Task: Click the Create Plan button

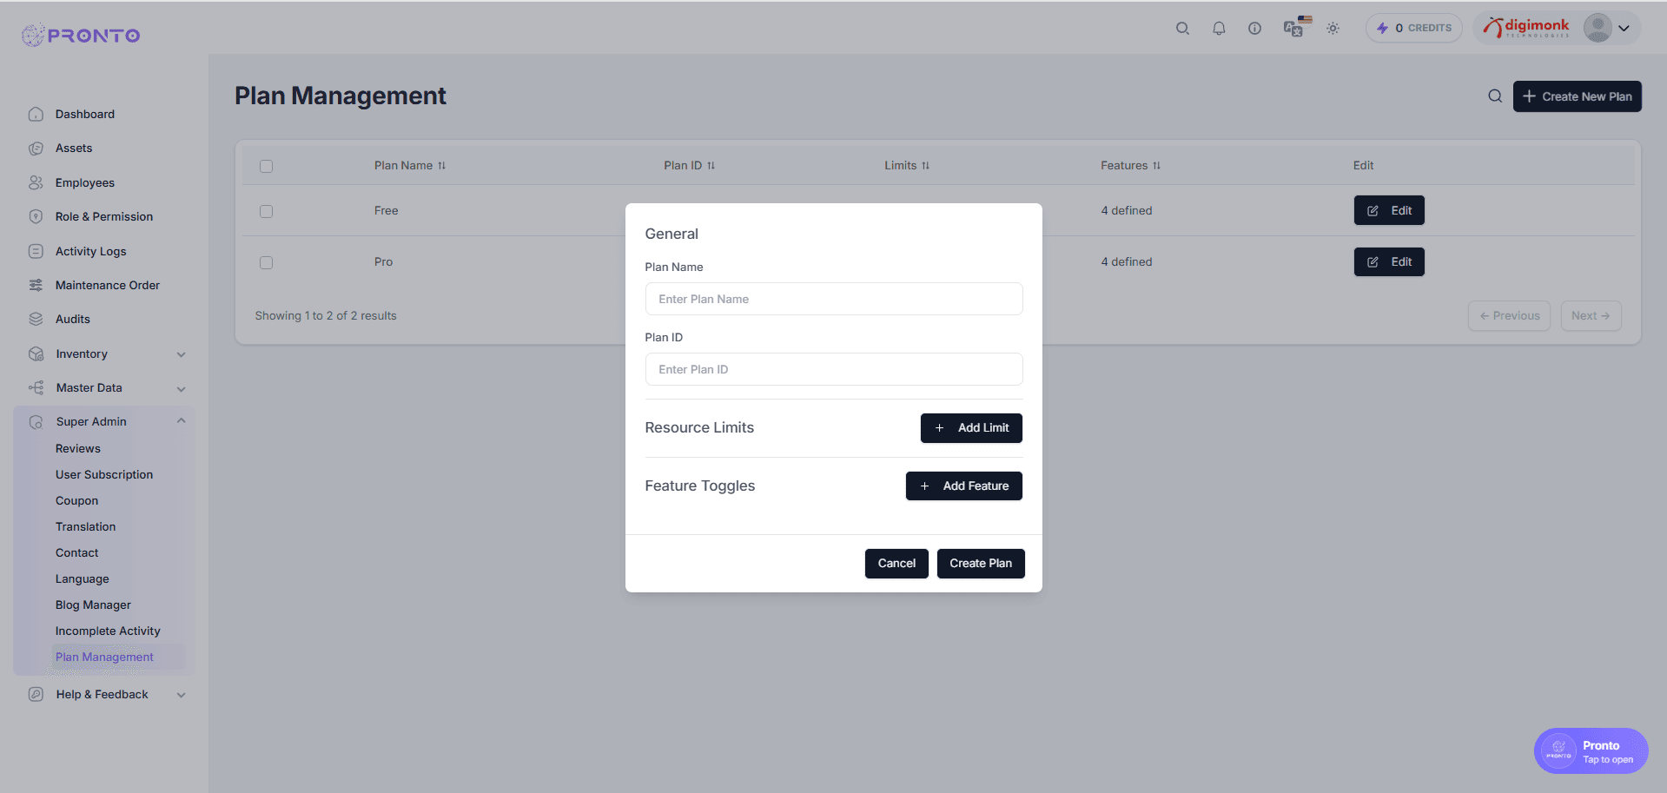Action: 980,563
